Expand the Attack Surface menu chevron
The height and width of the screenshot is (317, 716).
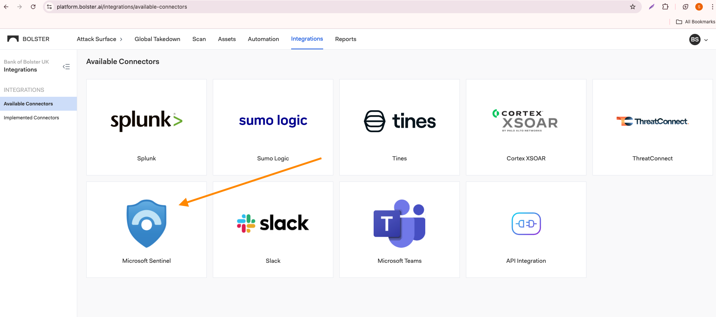pyautogui.click(x=121, y=39)
